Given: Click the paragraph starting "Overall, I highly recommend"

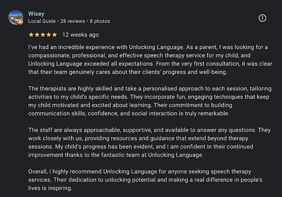Looking at the screenshot, I should 145,180.
